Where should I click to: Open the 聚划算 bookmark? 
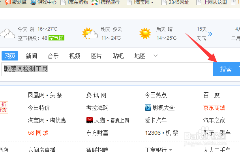pos(16,2)
